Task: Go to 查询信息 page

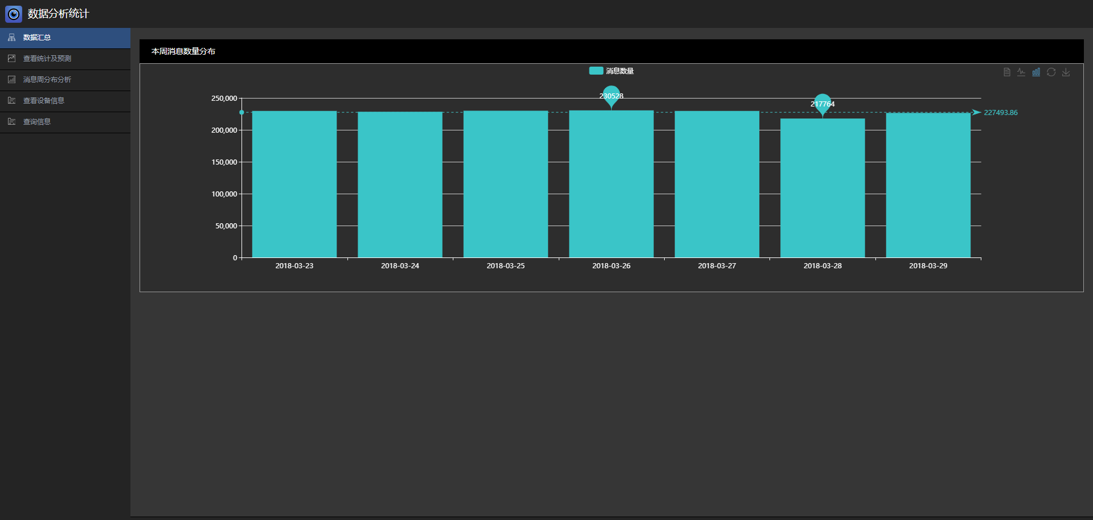Action: (x=37, y=122)
